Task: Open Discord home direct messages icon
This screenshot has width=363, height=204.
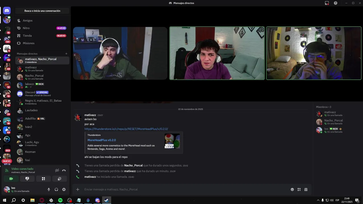Action: pyautogui.click(x=7, y=11)
